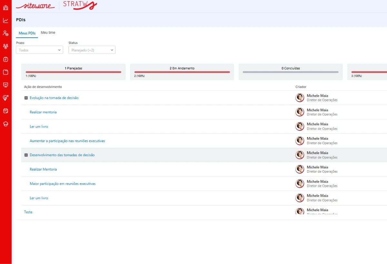This screenshot has width=387, height=264.
Task: Open 'Evolução na tomada de decisão' PDI link
Action: [54, 98]
